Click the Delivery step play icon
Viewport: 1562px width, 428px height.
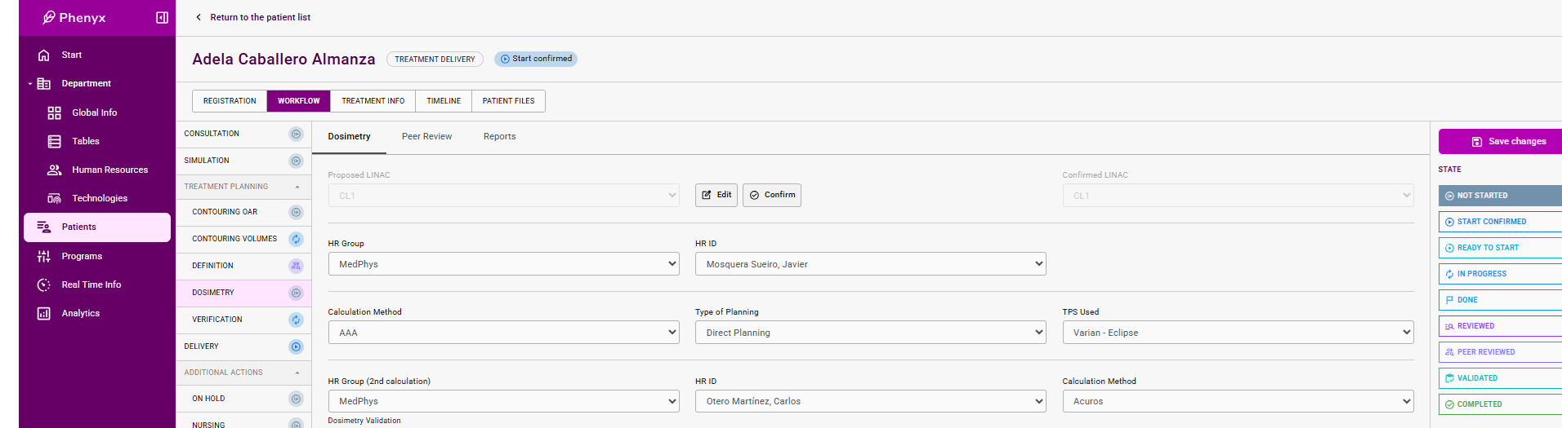pos(296,347)
